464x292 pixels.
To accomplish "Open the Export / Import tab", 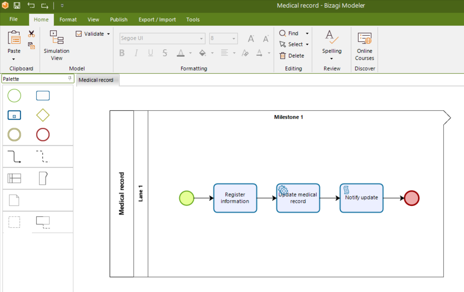I will click(157, 19).
